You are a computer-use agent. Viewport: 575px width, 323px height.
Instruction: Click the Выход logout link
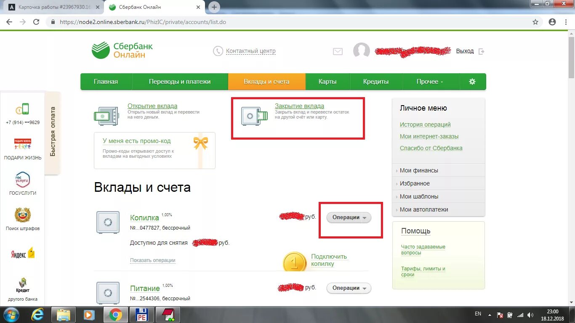[x=465, y=51]
